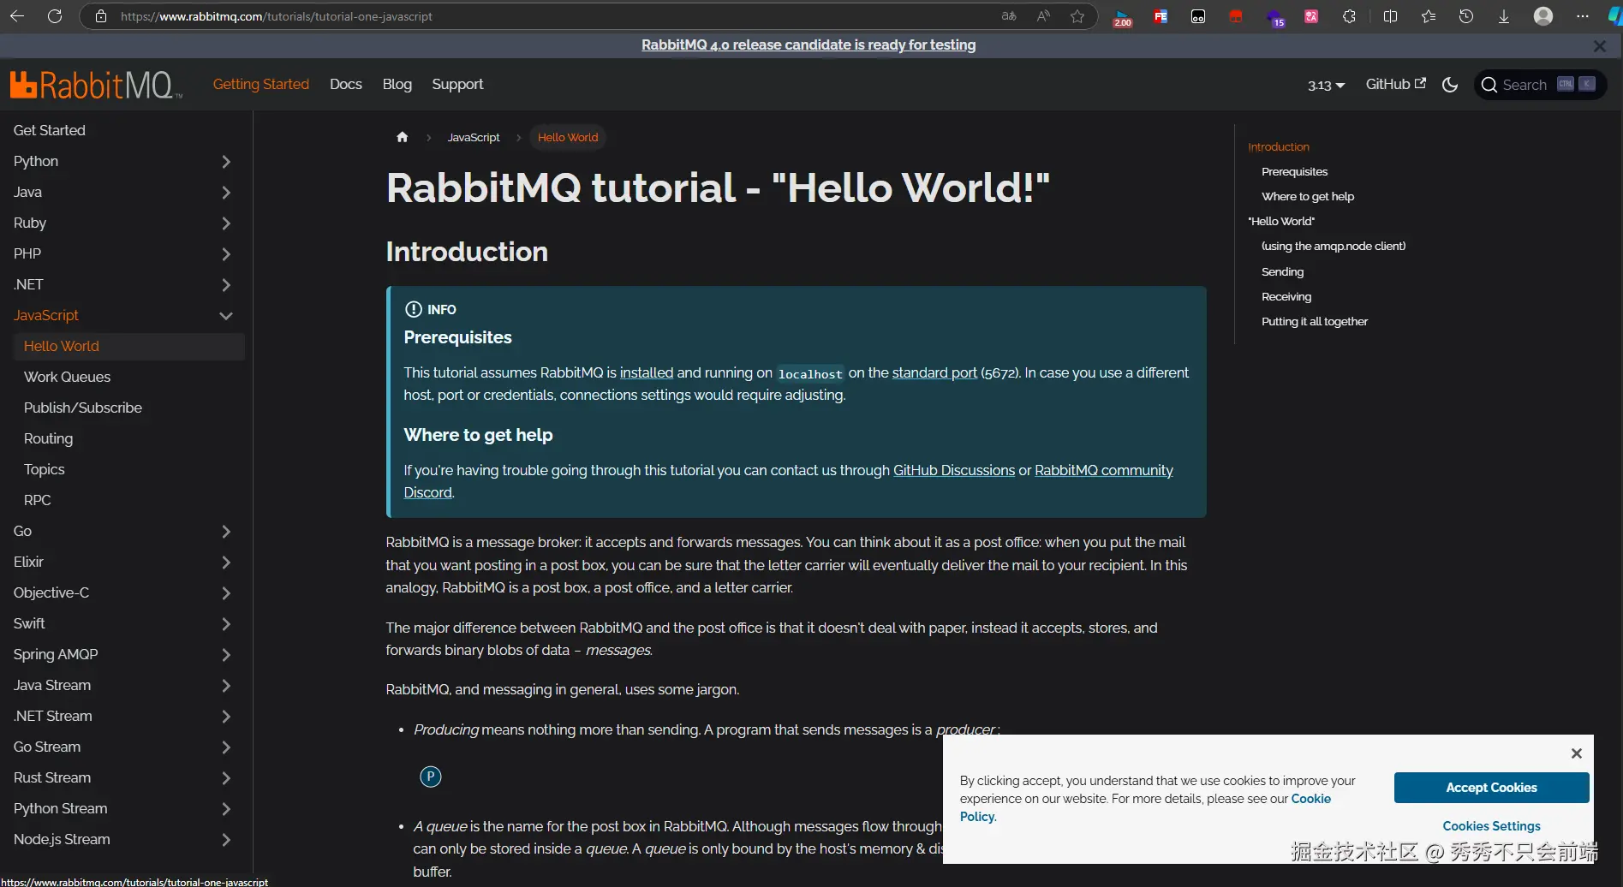Open the GitHub Discussions link
Viewport: 1623px width, 887px height.
[954, 470]
